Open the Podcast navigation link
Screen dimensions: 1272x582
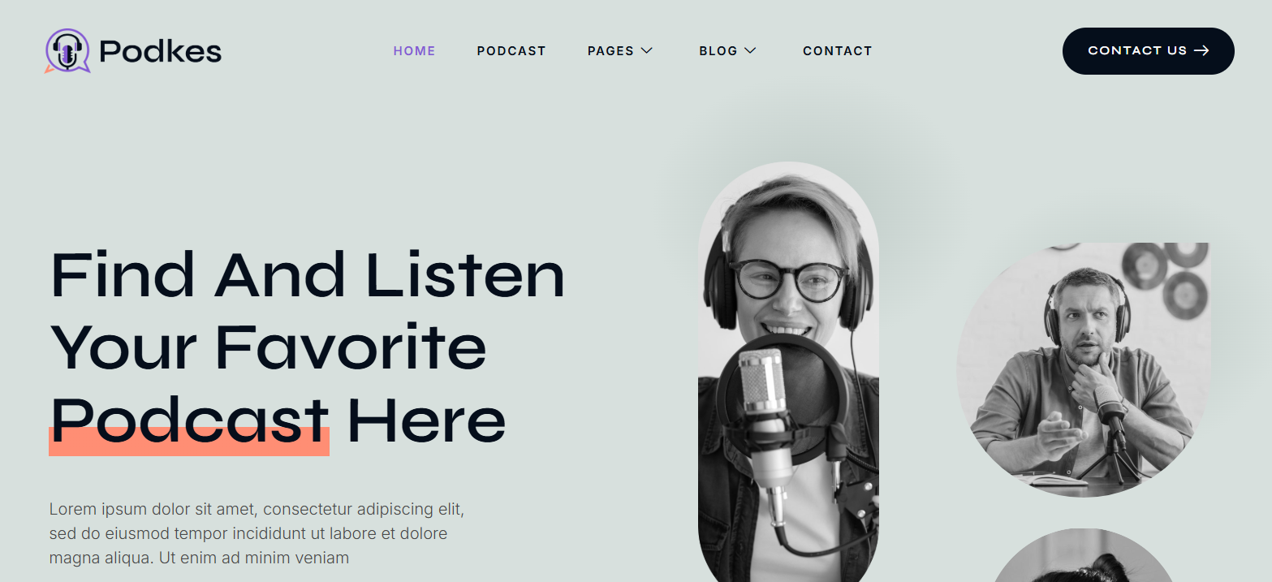pyautogui.click(x=511, y=51)
